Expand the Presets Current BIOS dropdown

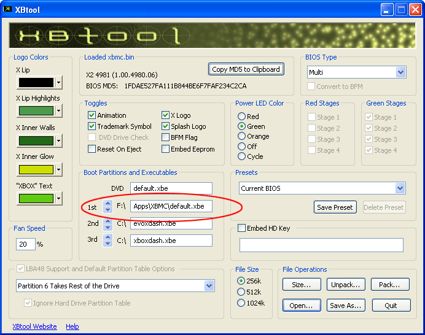coord(400,188)
